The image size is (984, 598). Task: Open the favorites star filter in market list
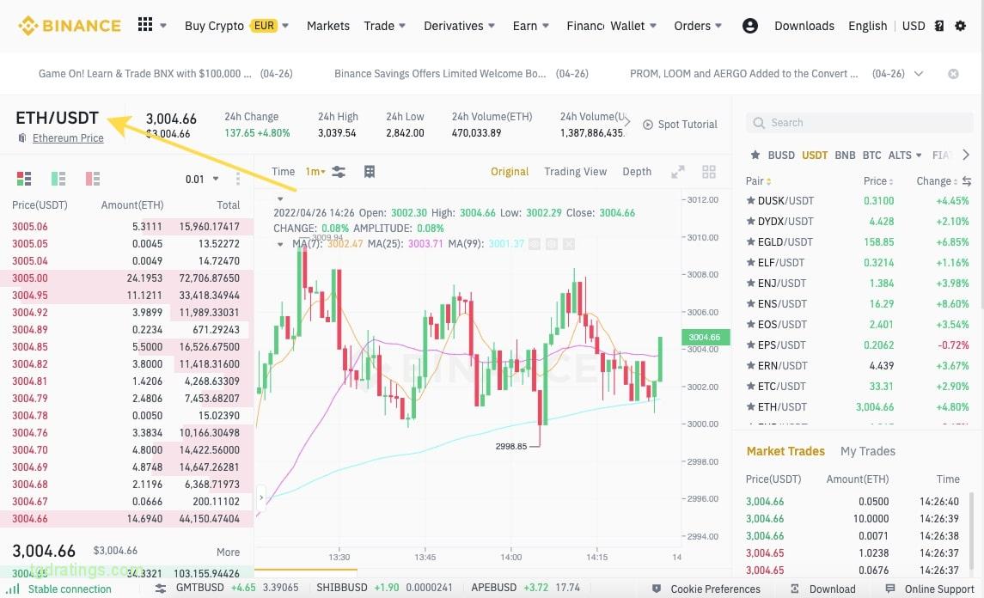point(755,155)
